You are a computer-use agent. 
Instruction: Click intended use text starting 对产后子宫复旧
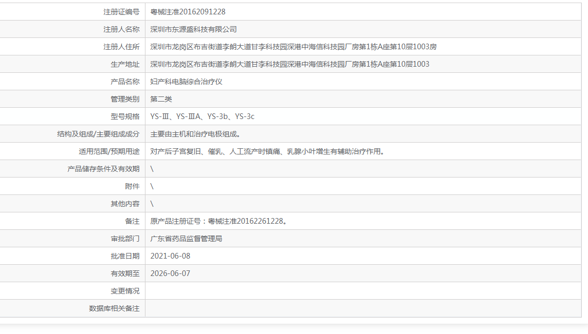coord(267,152)
